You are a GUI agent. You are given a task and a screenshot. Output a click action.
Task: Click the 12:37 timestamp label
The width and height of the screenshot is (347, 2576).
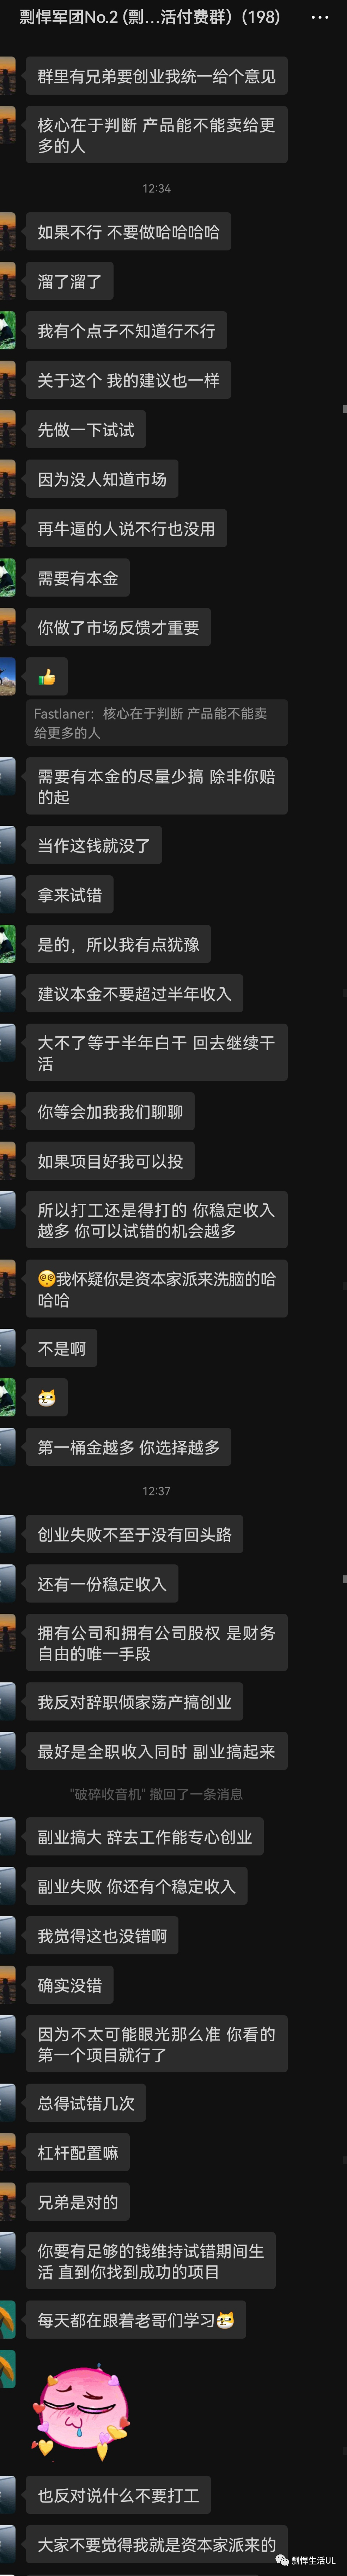[x=157, y=1491]
